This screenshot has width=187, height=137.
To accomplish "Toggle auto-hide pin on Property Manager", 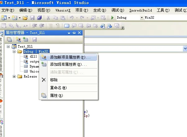I will pos(74,33).
